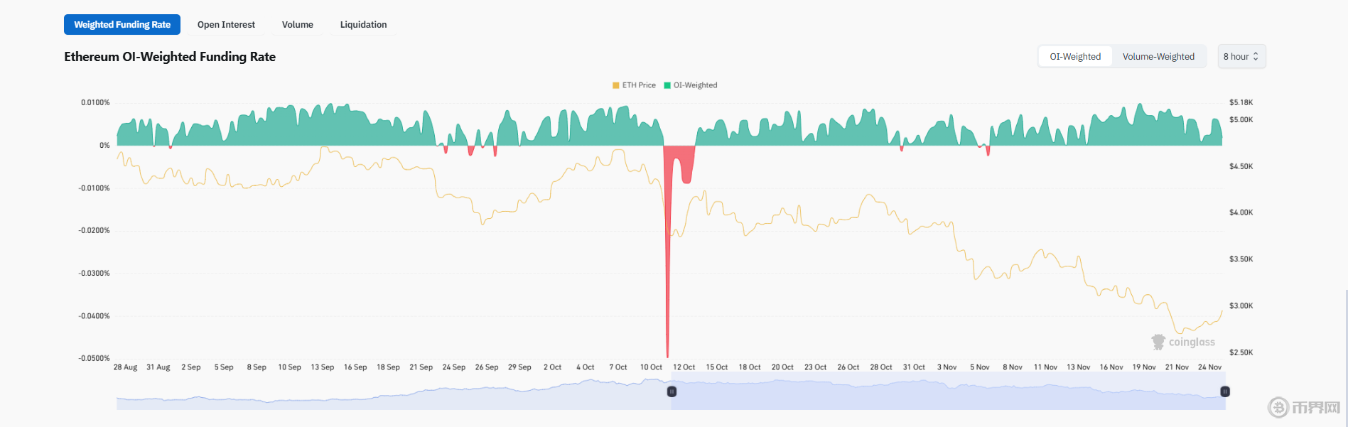This screenshot has width=1348, height=427.
Task: Click the right range slider handle
Action: [1225, 391]
